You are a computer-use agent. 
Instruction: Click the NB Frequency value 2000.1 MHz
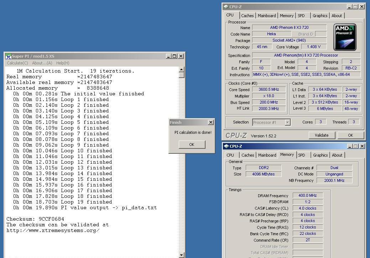[334, 180]
